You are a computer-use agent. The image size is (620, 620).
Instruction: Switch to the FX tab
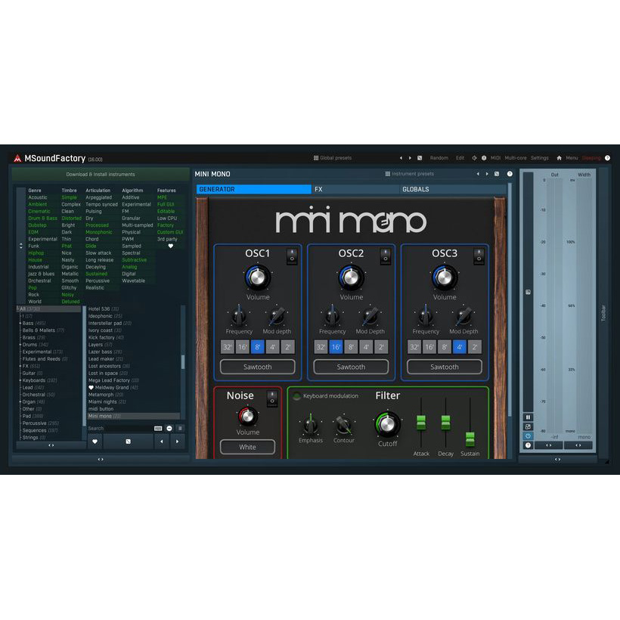coord(355,189)
